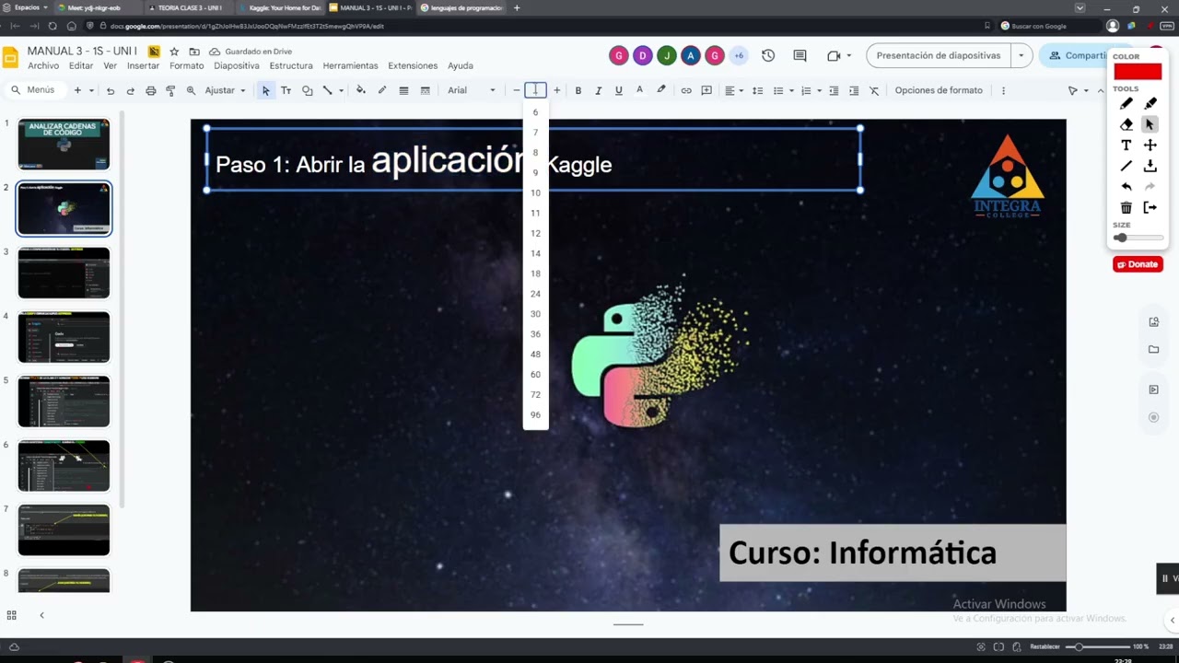The height and width of the screenshot is (663, 1179).
Task: Click the highlight color marker icon
Action: (x=660, y=90)
